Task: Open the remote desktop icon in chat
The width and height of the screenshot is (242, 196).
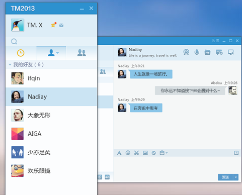Action: [x=231, y=52]
